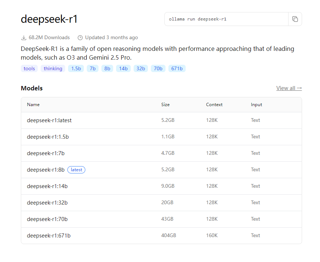The width and height of the screenshot is (320, 262).
Task: Choose the 32b size tag
Action: tap(141, 68)
